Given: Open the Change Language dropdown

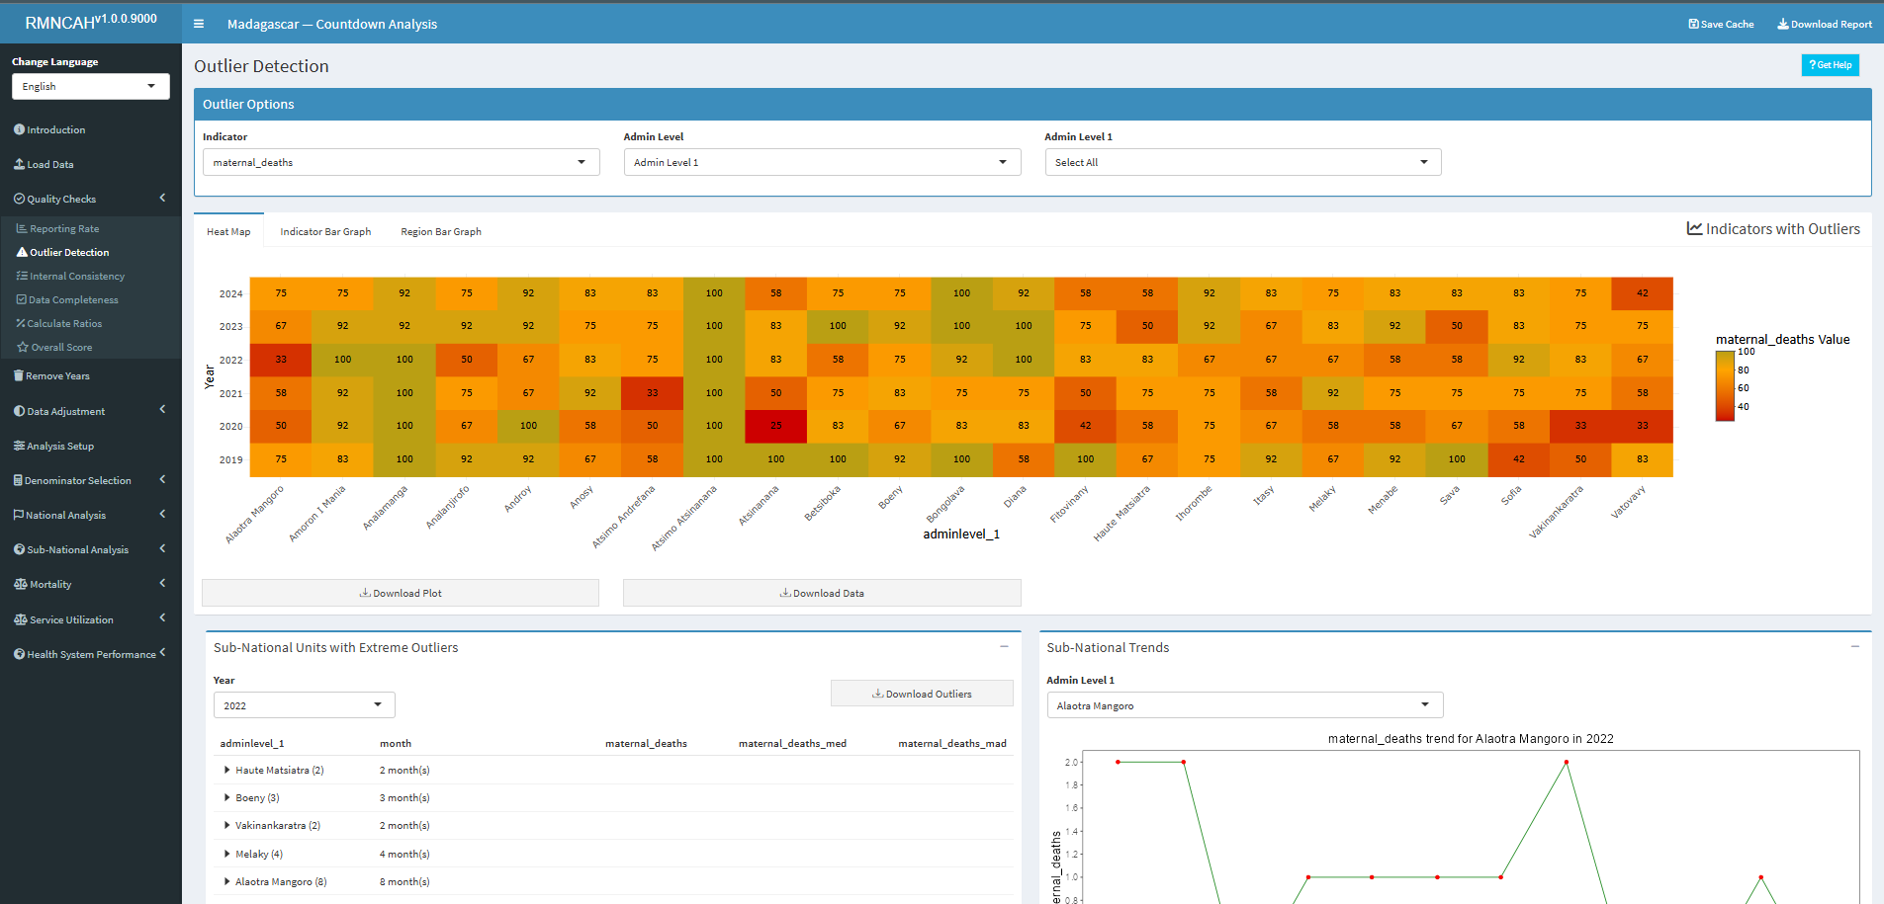Looking at the screenshot, I should (x=91, y=86).
